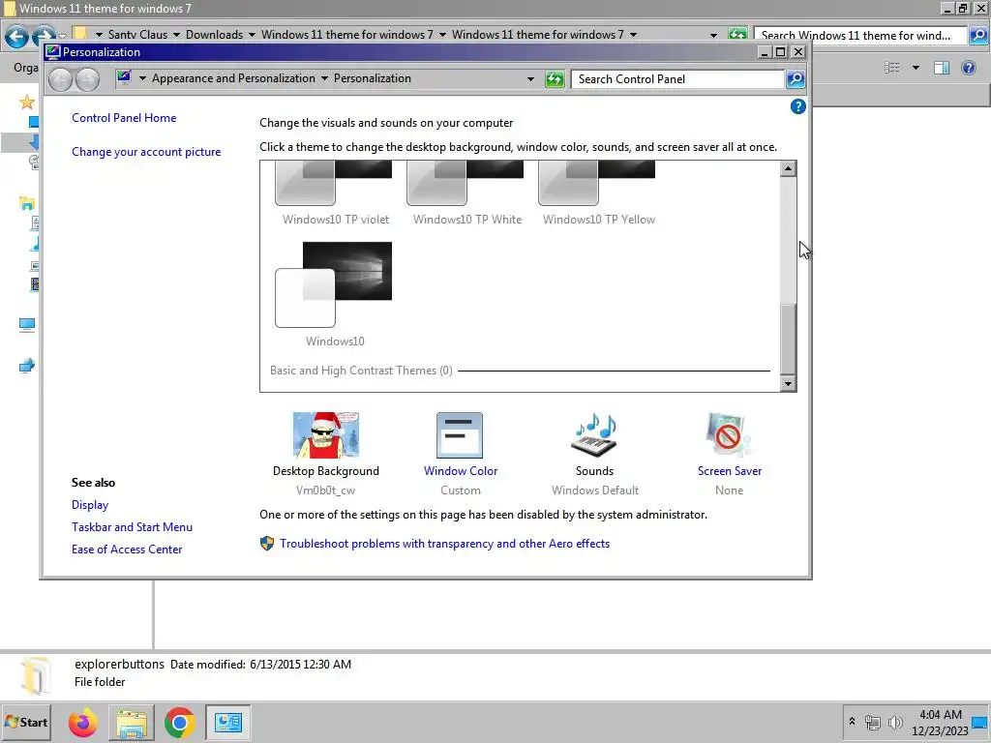Click the Control Panel icon in address bar
991x743 pixels.
click(124, 77)
